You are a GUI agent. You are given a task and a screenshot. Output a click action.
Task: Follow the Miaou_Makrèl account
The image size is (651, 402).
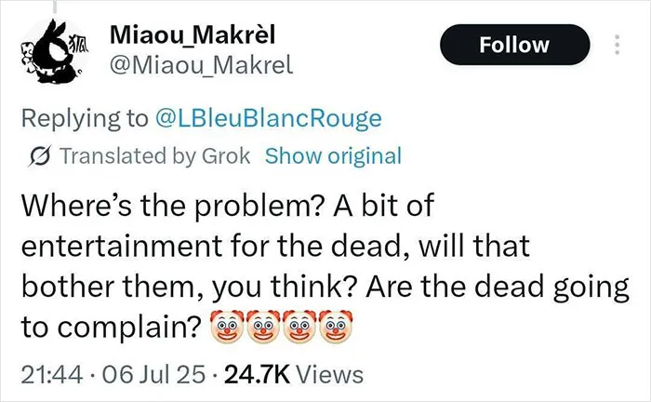tap(515, 45)
